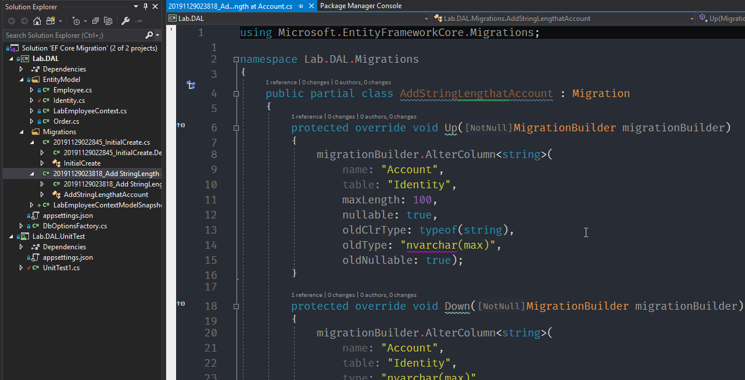Select the Account.cs migration editor tab
745x380 pixels.
click(231, 6)
